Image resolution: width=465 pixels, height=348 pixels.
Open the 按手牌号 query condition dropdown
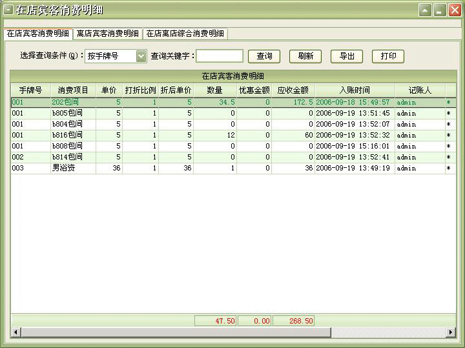pyautogui.click(x=141, y=56)
